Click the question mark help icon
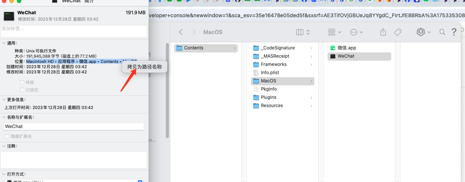The width and height of the screenshot is (465, 182). tap(455, 32)
